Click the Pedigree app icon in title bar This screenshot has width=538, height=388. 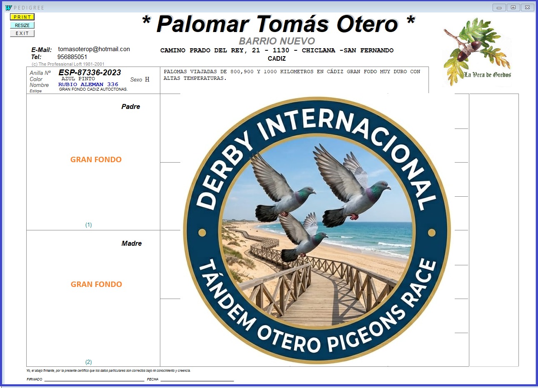[x=8, y=7]
